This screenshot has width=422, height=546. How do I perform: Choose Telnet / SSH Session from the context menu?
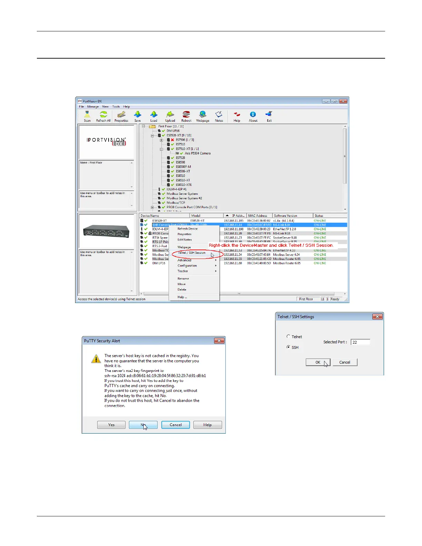194,253
